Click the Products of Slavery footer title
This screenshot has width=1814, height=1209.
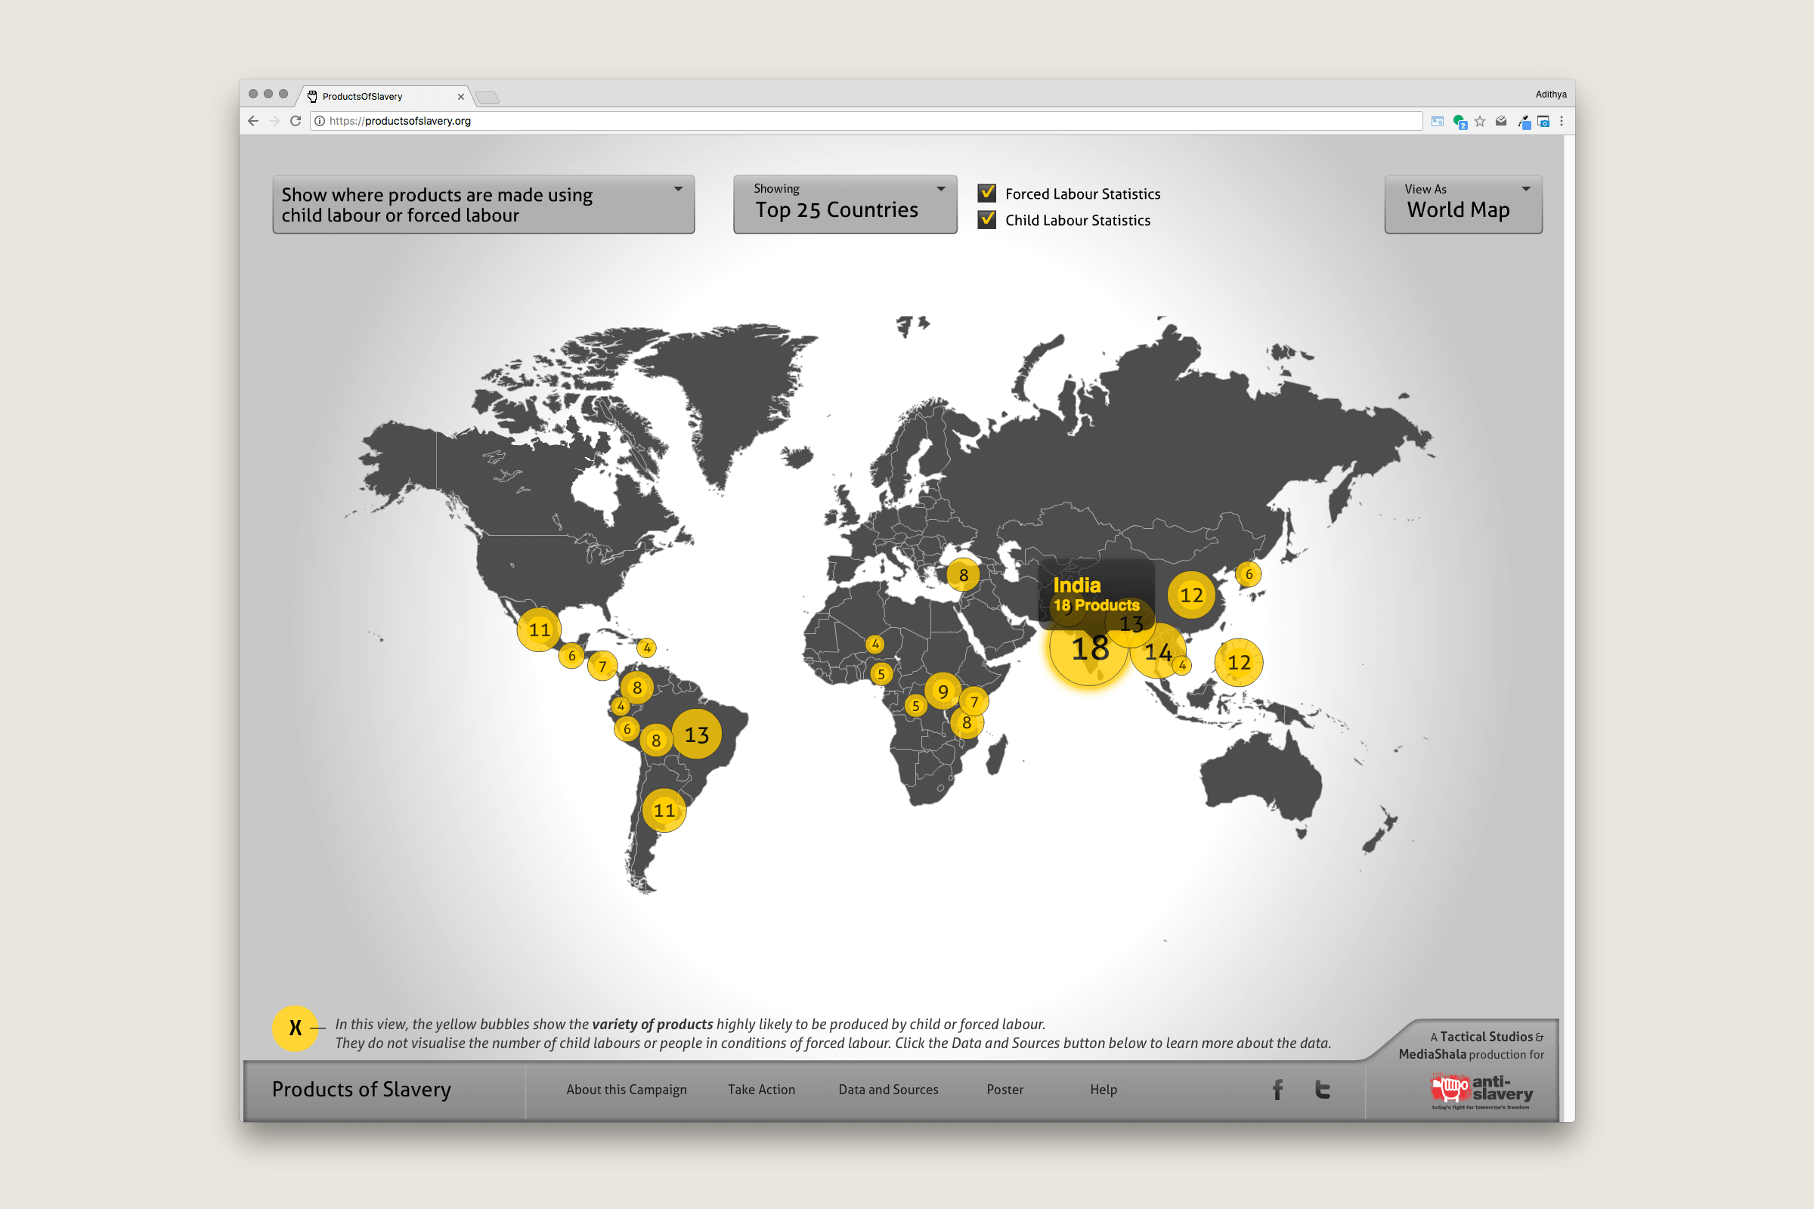pos(361,1090)
